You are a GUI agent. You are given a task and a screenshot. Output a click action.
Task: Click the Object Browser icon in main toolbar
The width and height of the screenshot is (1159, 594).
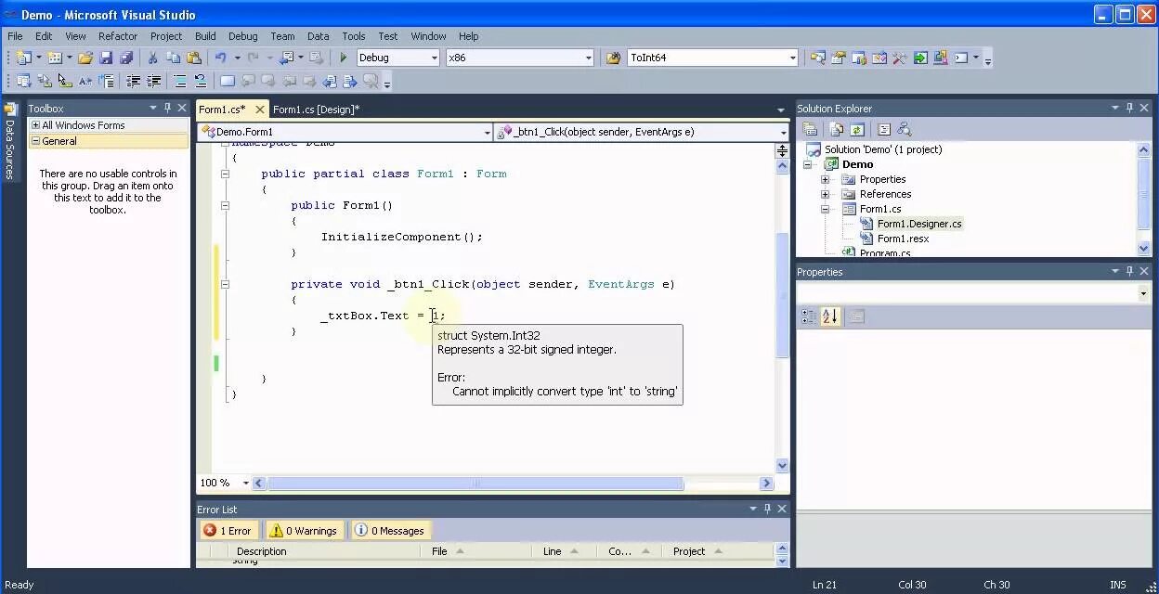coord(879,58)
